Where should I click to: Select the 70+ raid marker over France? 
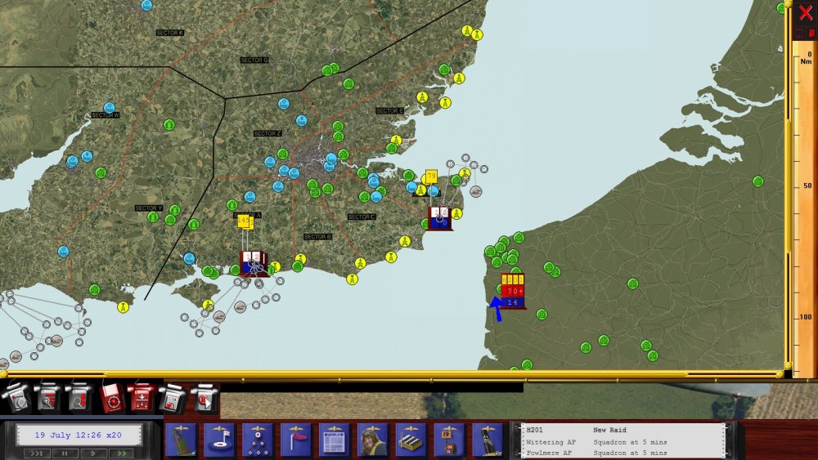pos(512,291)
